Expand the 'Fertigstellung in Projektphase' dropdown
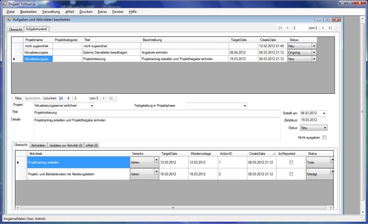This screenshot has width=368, height=224. [x=244, y=106]
